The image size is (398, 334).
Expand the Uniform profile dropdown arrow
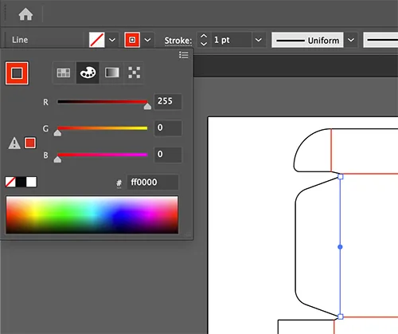(x=351, y=40)
